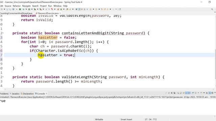Screen dimensions: 216x121
Task: Click the Save All toolbar icon
Action: click(10, 9)
